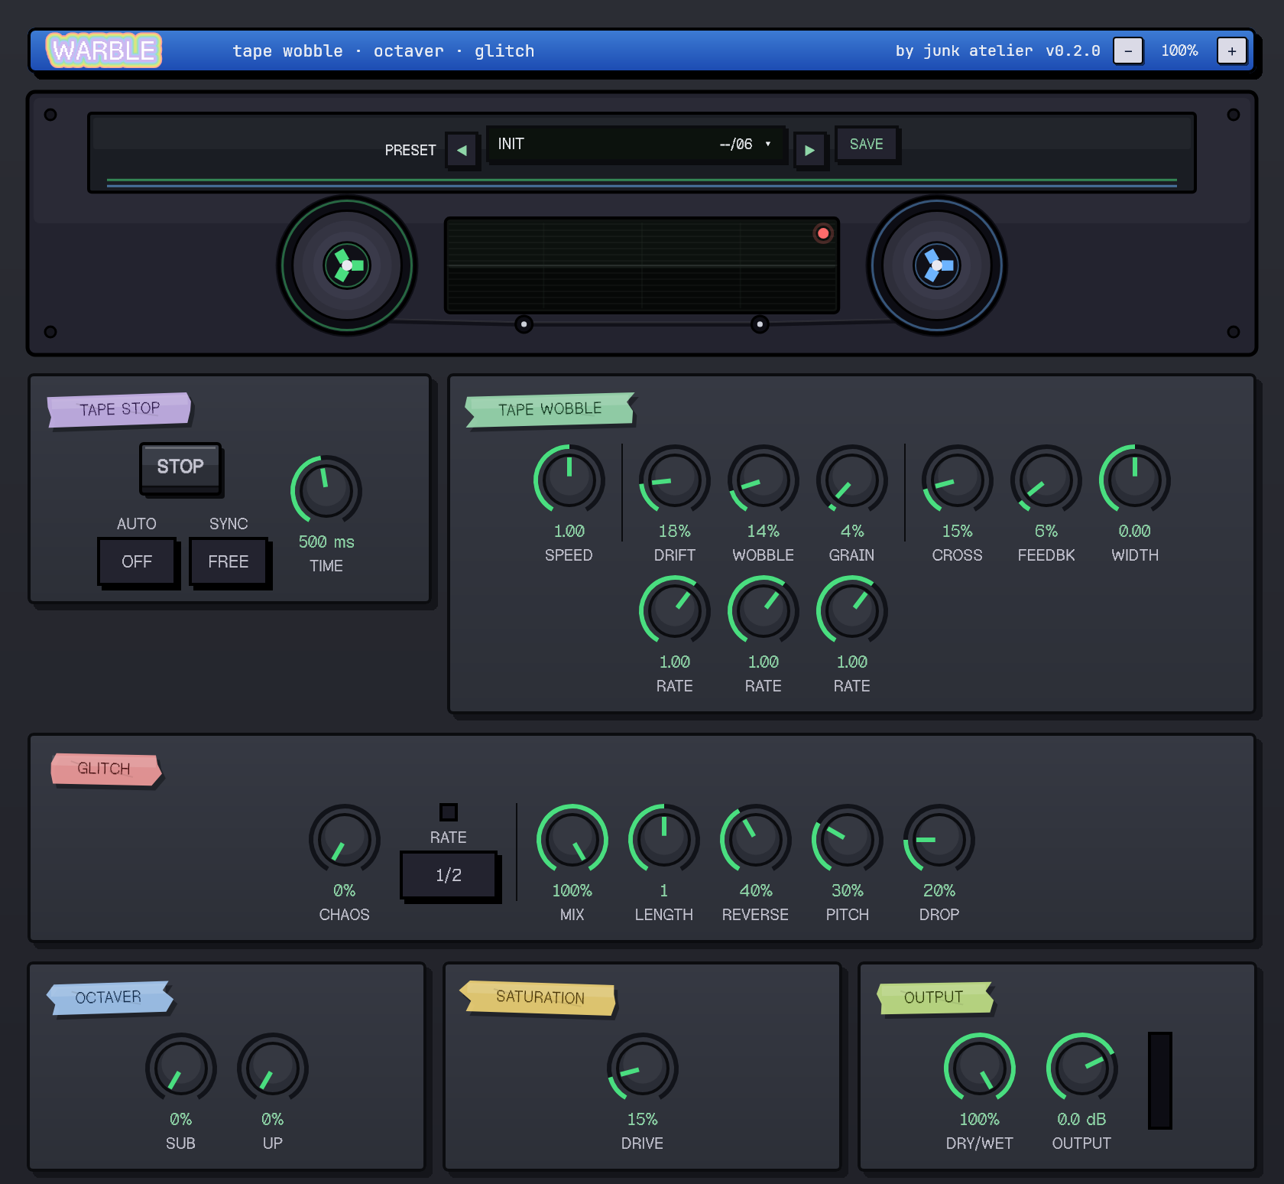Screen dimensions: 1284x1184
Task: Adjust the glitch PITCH knob
Action: (x=848, y=840)
